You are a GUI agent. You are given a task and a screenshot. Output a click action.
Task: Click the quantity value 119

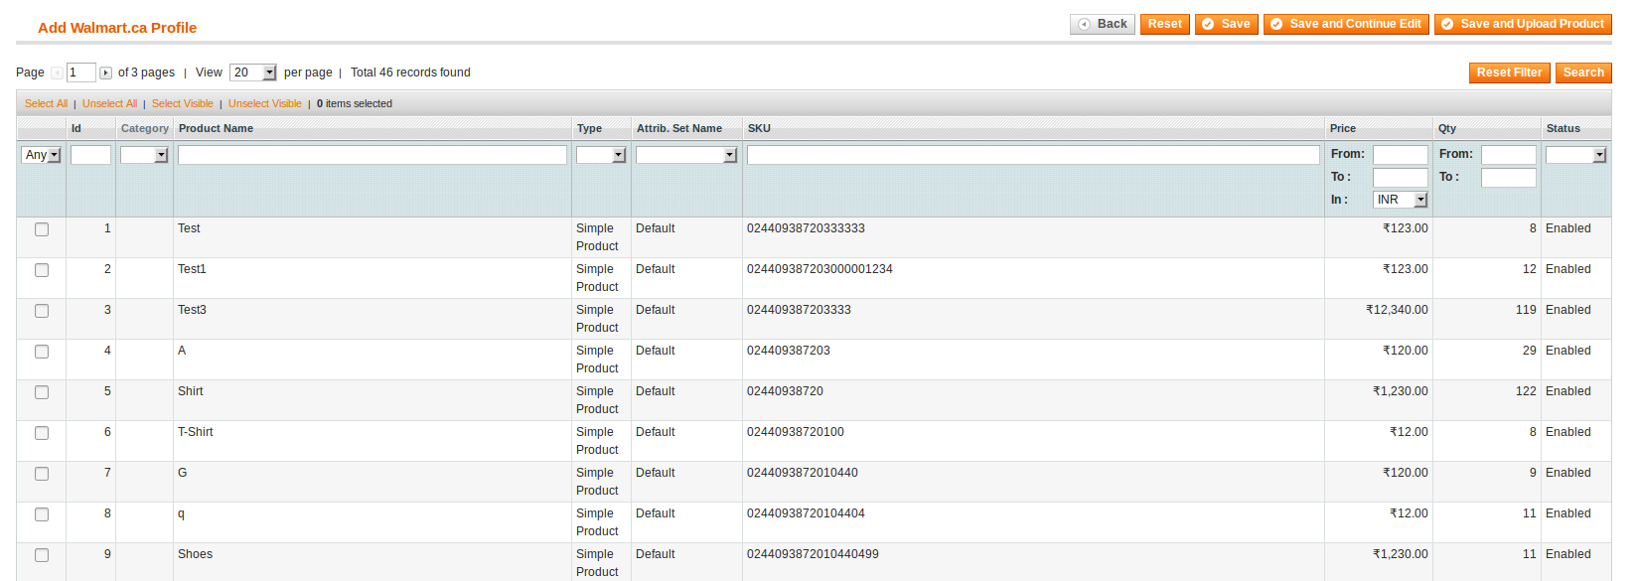pyautogui.click(x=1526, y=310)
